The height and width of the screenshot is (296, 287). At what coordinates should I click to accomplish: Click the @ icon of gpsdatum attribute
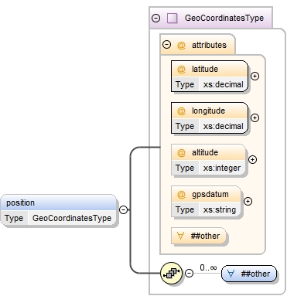(x=181, y=194)
